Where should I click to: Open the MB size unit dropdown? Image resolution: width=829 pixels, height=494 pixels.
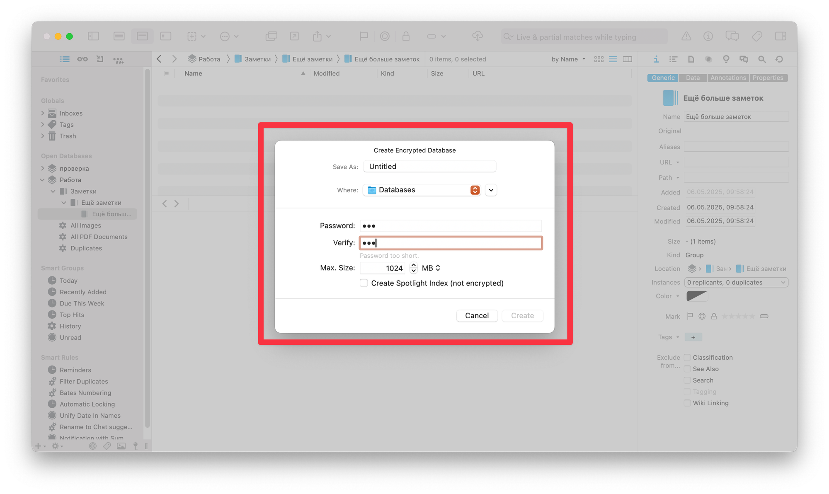click(x=431, y=268)
